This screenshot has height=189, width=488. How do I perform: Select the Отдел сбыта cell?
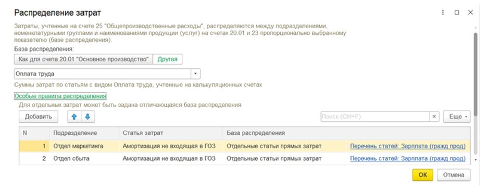click(x=84, y=158)
